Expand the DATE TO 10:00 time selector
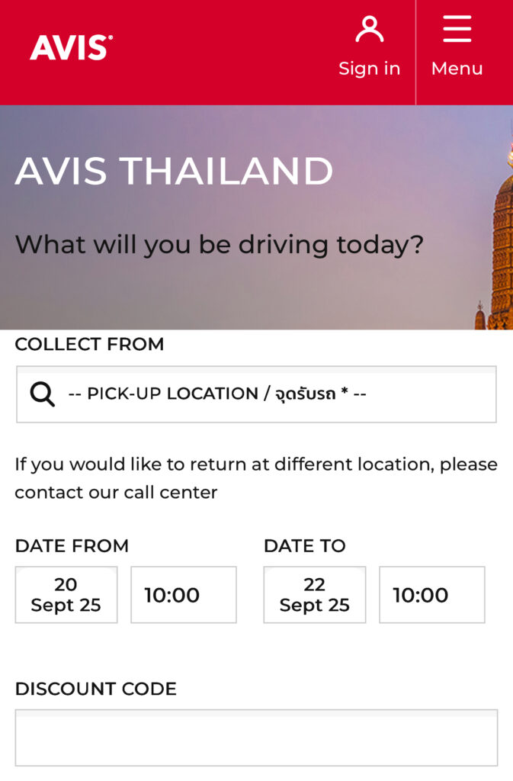The height and width of the screenshot is (781, 513). tap(432, 595)
